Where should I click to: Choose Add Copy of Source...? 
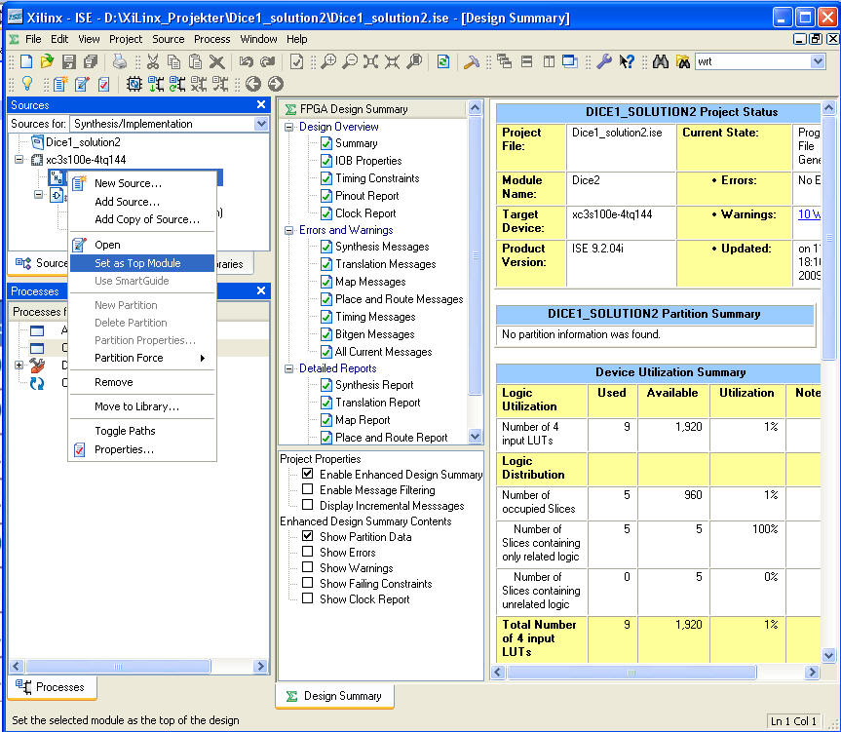point(142,219)
